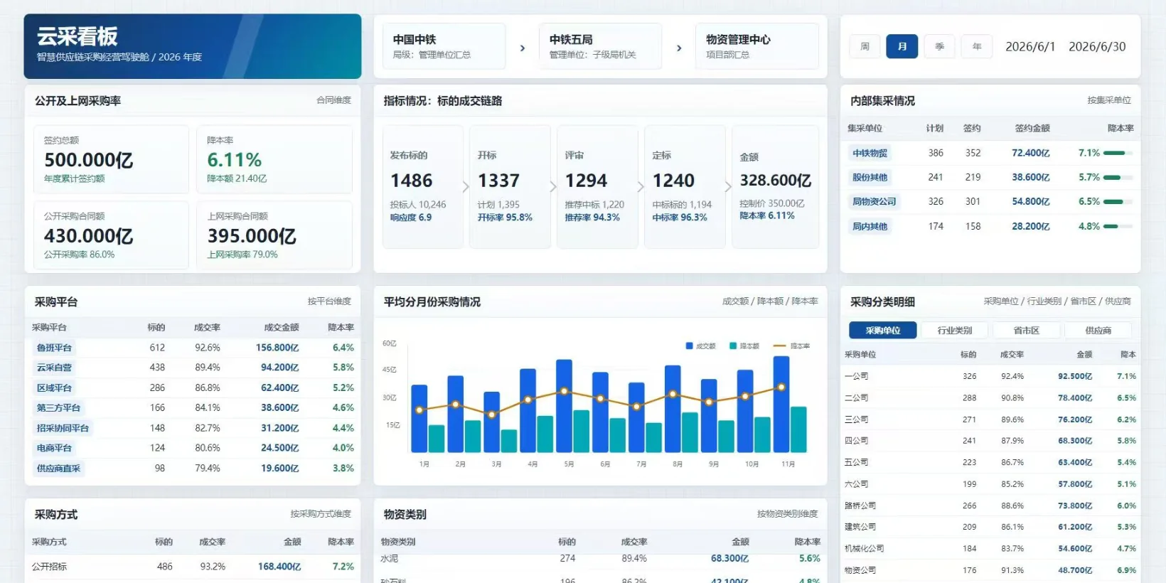Click the 11月 label on chart axis

click(788, 464)
